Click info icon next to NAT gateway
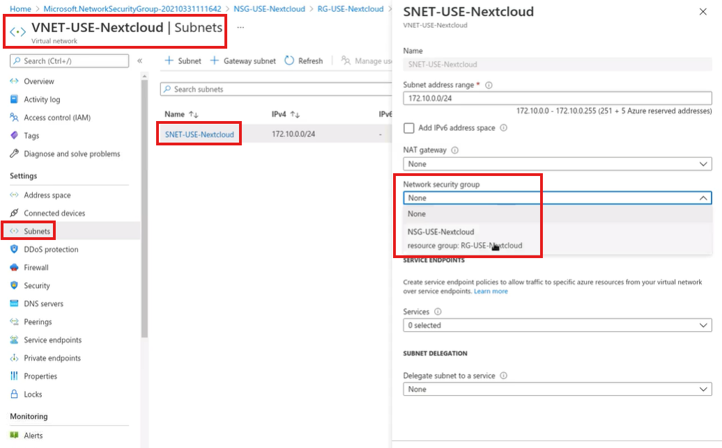722x448 pixels. click(455, 150)
